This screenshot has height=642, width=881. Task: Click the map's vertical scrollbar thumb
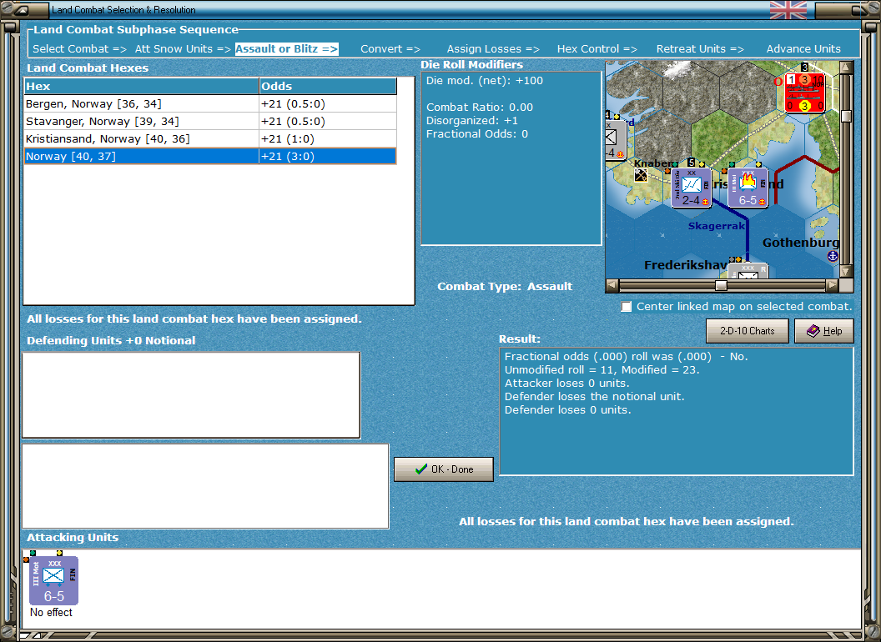point(846,116)
